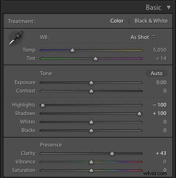Click the Temp value 5,050

click(x=159, y=50)
